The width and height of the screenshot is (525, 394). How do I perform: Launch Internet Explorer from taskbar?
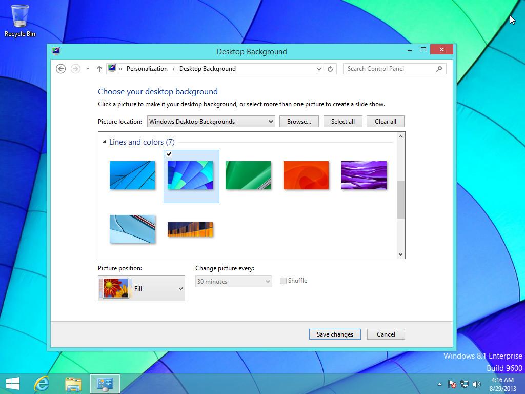click(42, 384)
